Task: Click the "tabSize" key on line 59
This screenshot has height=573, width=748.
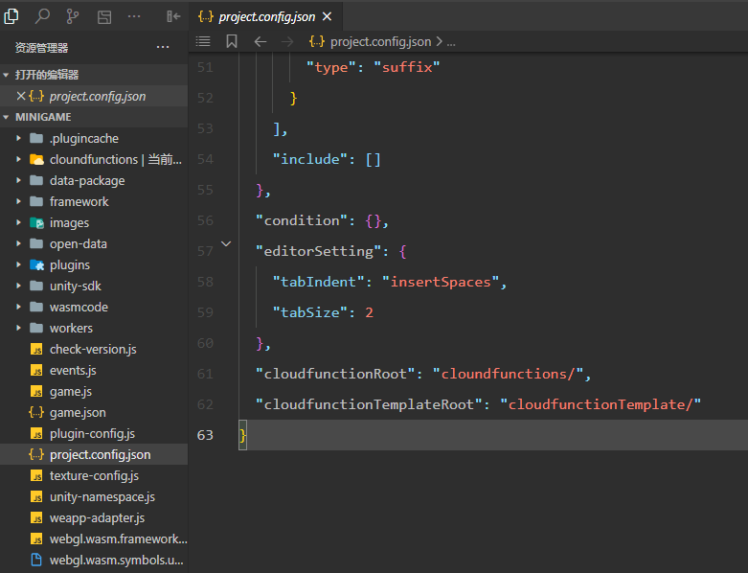Action: (310, 312)
